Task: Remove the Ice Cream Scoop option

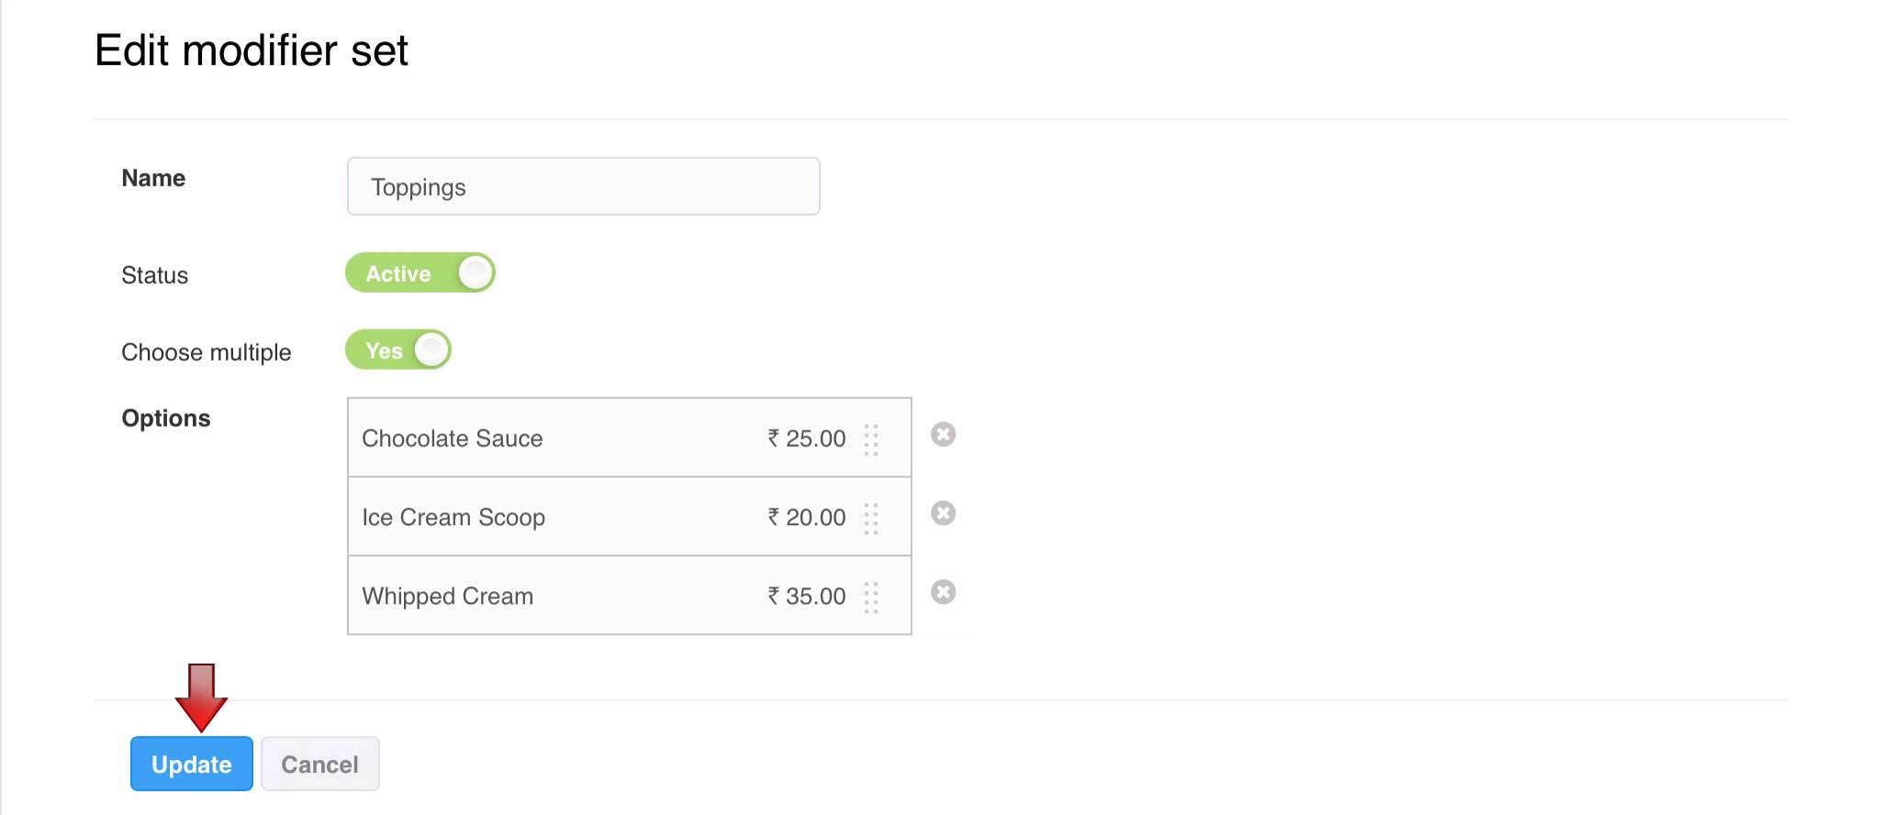Action: [943, 513]
